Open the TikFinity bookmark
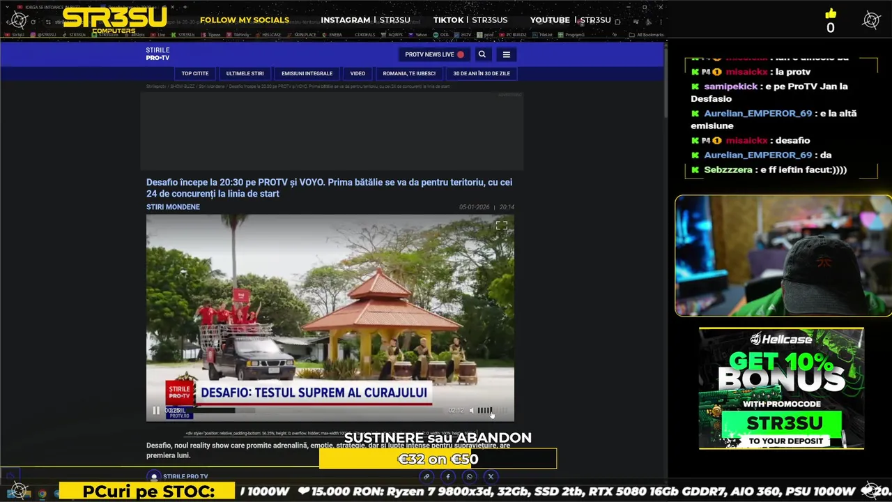 [239, 34]
